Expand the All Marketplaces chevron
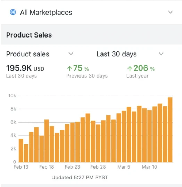Image resolution: width=182 pixels, height=187 pixels. click(x=170, y=12)
